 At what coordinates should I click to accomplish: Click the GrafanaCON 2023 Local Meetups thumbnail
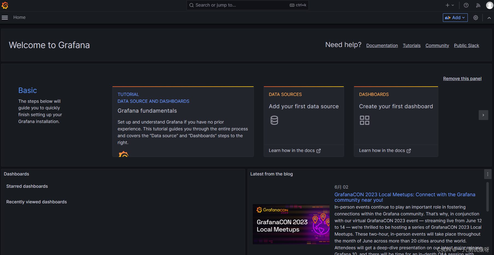click(x=291, y=224)
